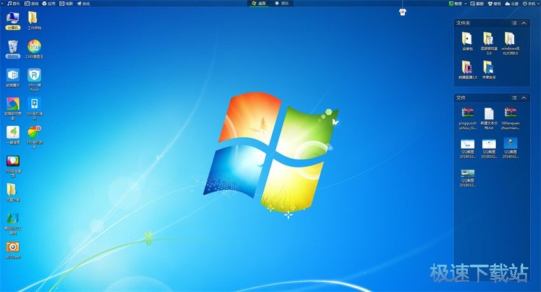Image resolution: width=541 pixels, height=292 pixels.
Task: Launch the 一键清理 broom icon
Action: click(x=13, y=135)
